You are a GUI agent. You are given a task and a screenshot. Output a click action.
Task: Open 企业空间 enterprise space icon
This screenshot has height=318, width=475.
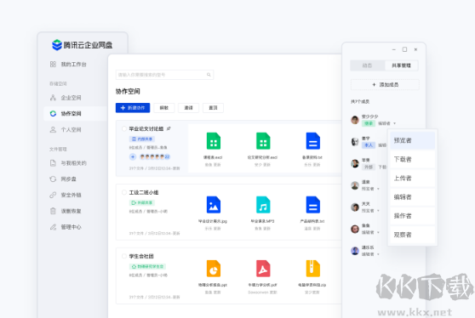[53, 98]
